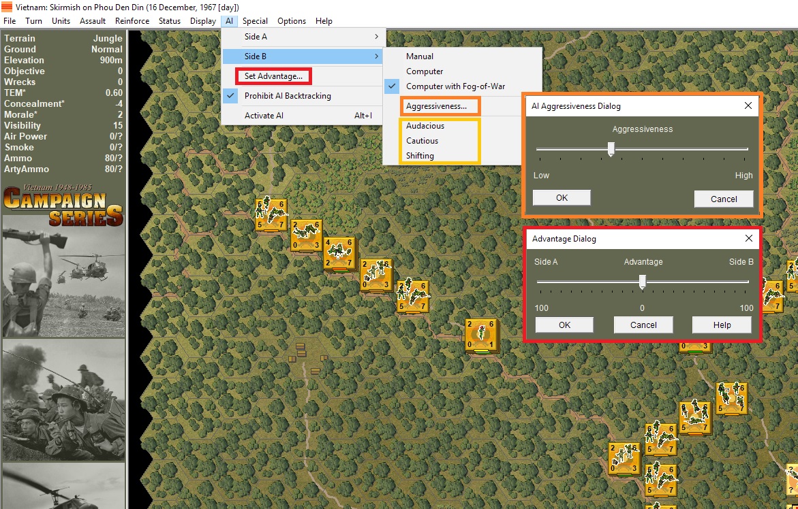
Task: Click the TEM* 0.60 row
Action: pyautogui.click(x=63, y=93)
